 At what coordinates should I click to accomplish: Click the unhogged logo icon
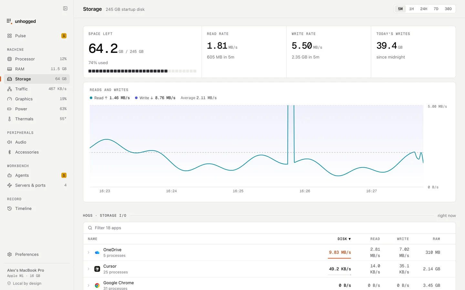[x=9, y=21]
